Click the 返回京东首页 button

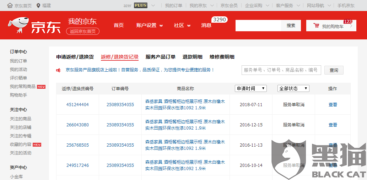pyautogui.click(x=83, y=31)
